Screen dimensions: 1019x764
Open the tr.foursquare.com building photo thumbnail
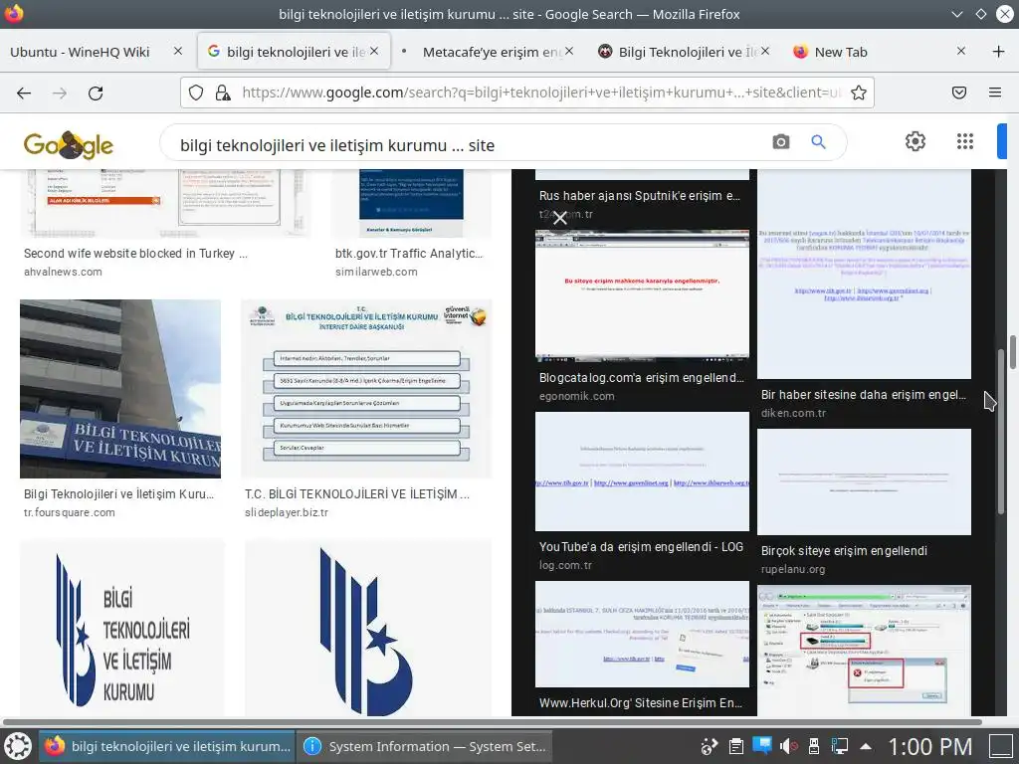click(120, 389)
